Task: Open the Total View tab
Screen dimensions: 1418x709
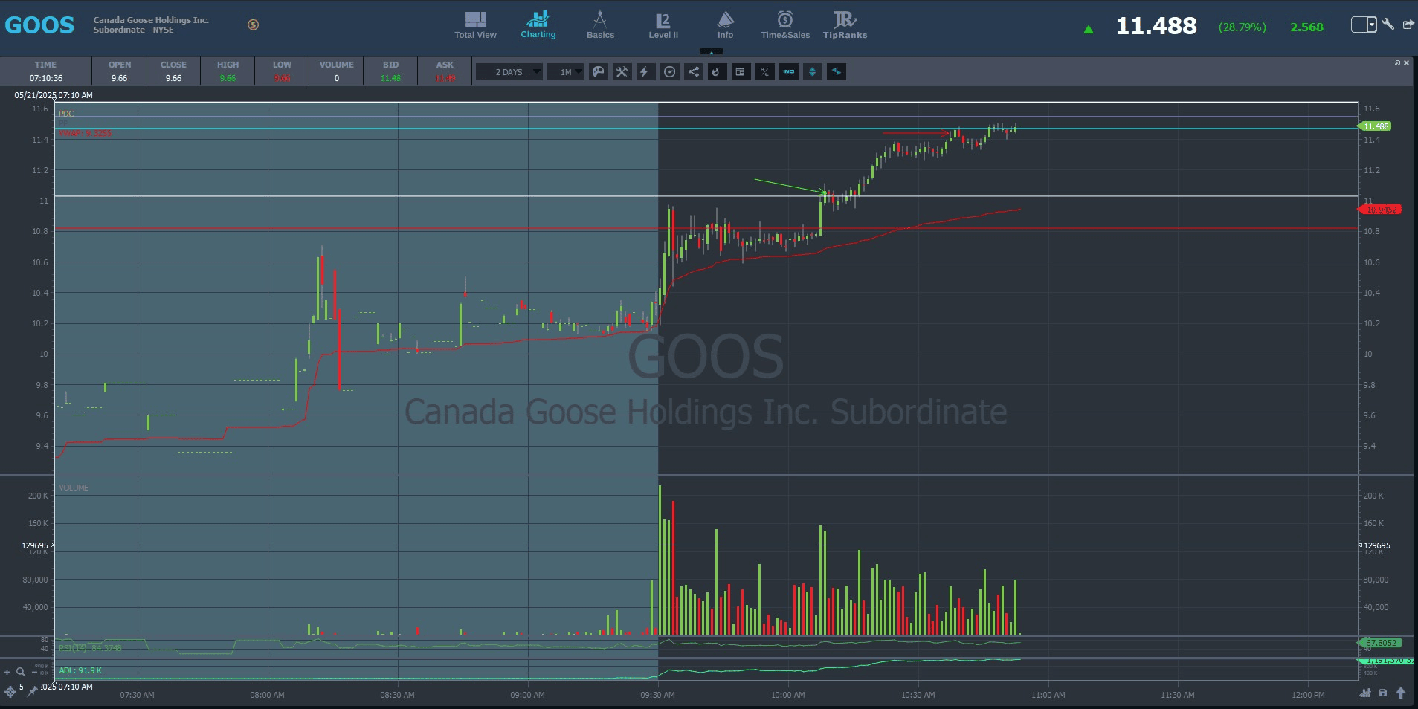Action: point(475,25)
